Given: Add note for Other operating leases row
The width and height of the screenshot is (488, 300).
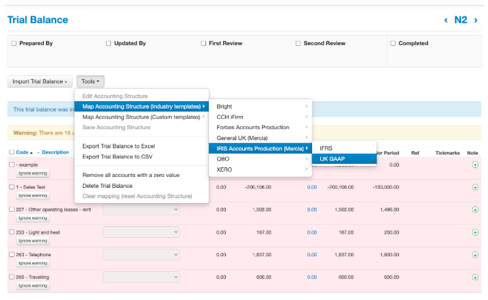Looking at the screenshot, I should coord(475,210).
